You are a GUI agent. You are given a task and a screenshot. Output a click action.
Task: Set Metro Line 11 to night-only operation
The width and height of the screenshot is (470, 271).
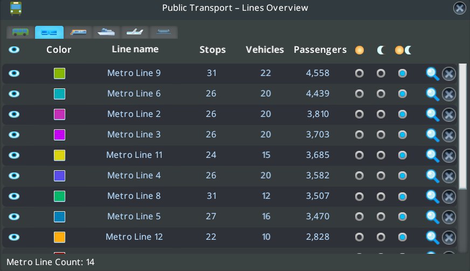coord(381,155)
